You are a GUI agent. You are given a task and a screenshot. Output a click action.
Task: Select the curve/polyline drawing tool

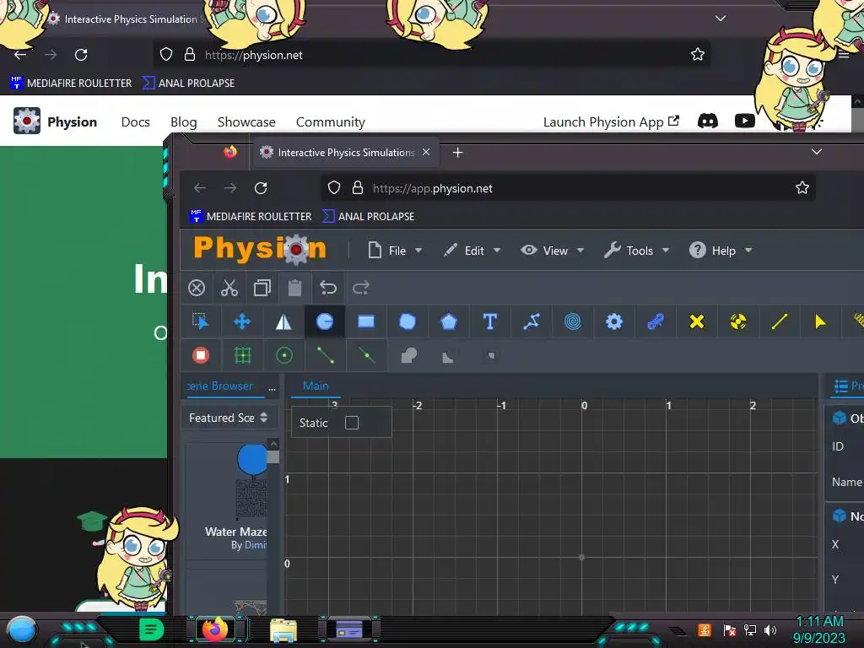pyautogui.click(x=532, y=321)
